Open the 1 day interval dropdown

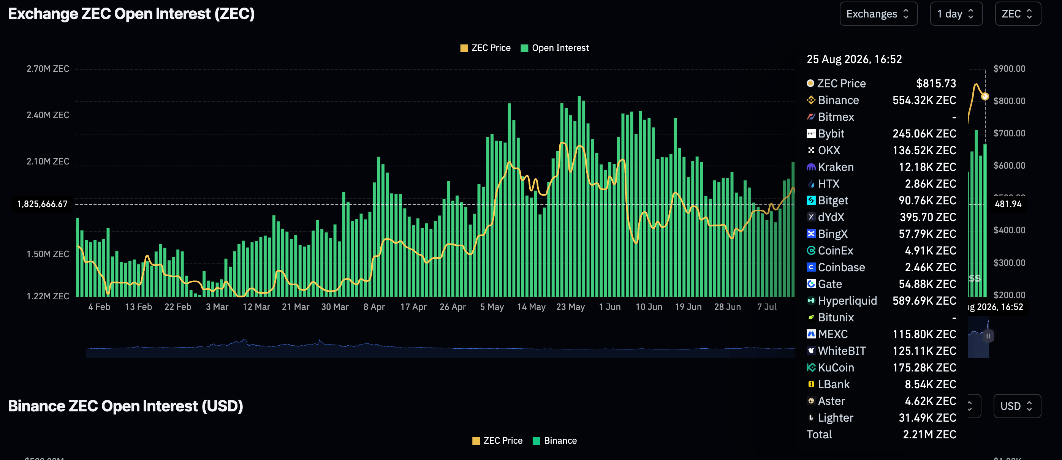956,14
